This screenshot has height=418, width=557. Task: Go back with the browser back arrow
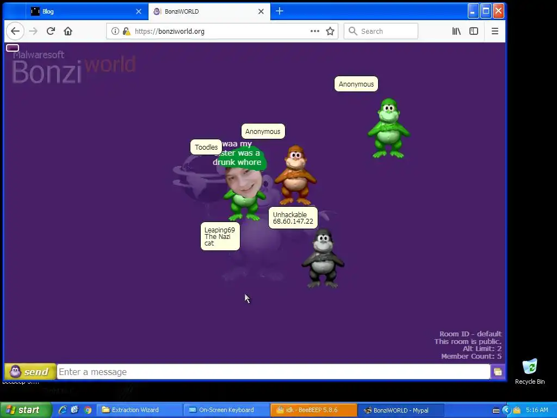(15, 31)
